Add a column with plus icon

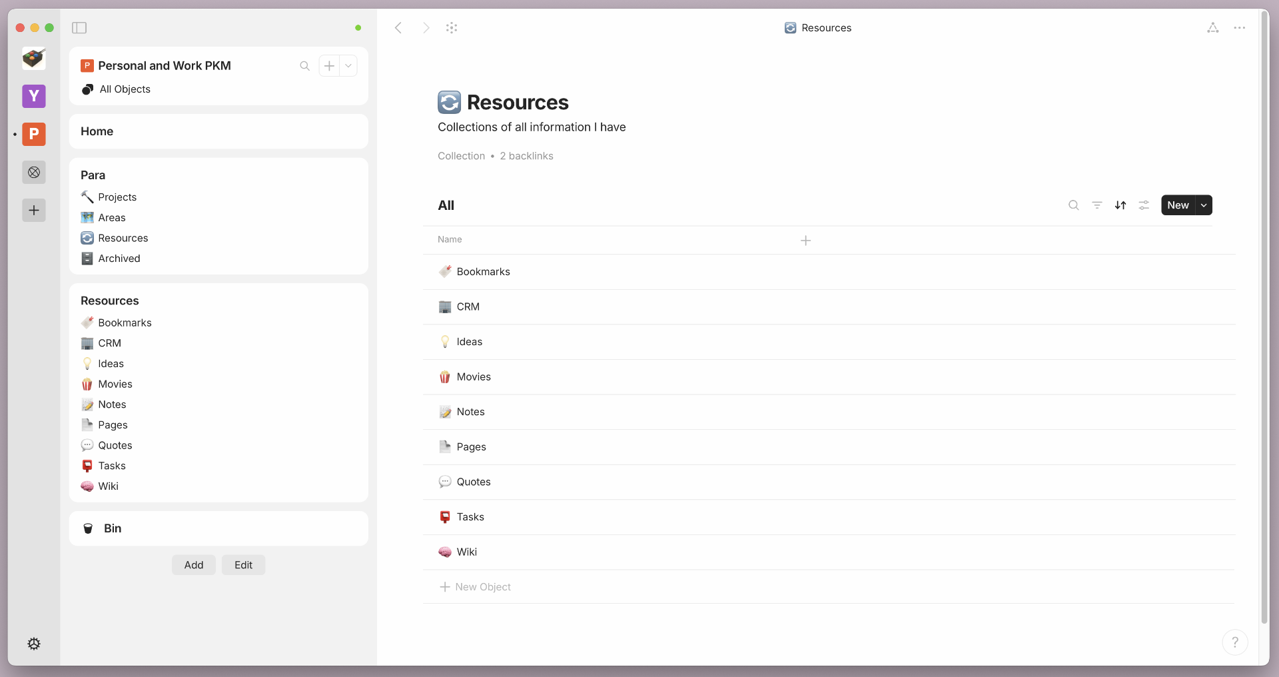[x=805, y=241]
